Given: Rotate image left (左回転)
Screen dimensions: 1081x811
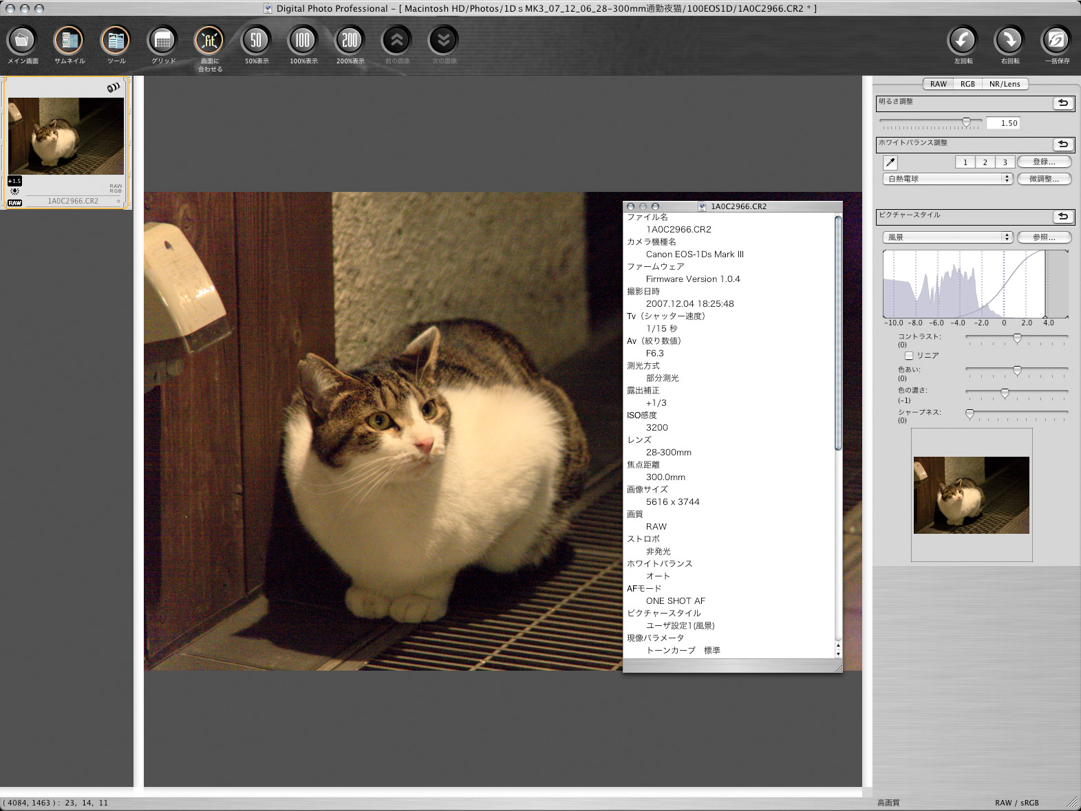Looking at the screenshot, I should tap(963, 41).
